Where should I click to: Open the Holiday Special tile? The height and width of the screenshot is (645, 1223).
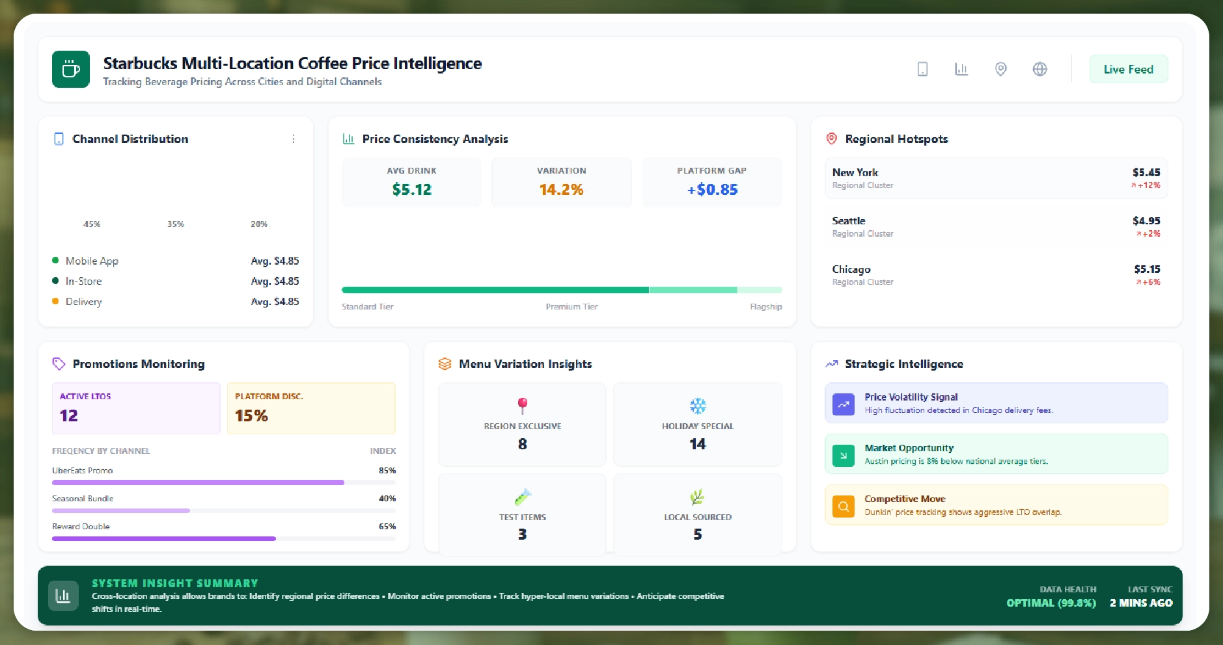(697, 425)
